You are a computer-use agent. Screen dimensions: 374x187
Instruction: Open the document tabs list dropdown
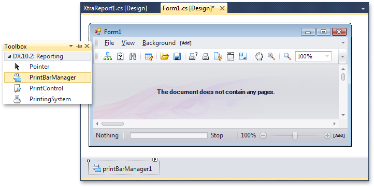coord(363,9)
